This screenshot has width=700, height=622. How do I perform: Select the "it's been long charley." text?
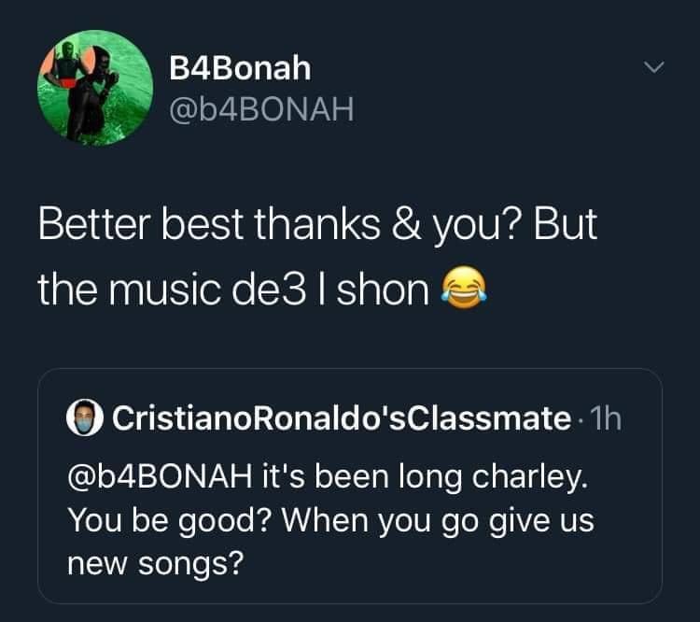pos(425,476)
